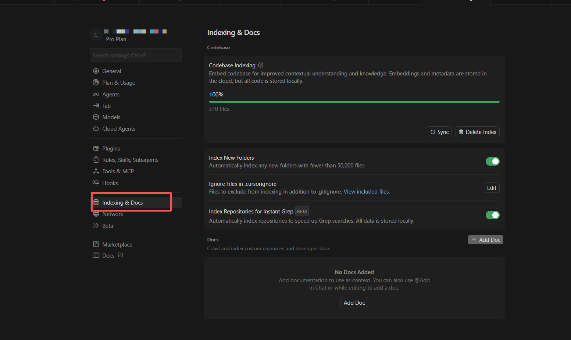
Task: Click the Agents infinity icon
Action: (96, 94)
